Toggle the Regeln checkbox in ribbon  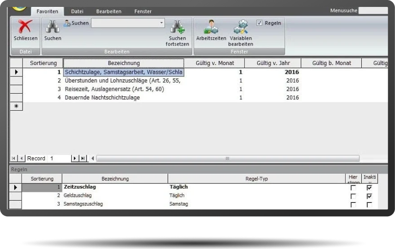tap(259, 23)
